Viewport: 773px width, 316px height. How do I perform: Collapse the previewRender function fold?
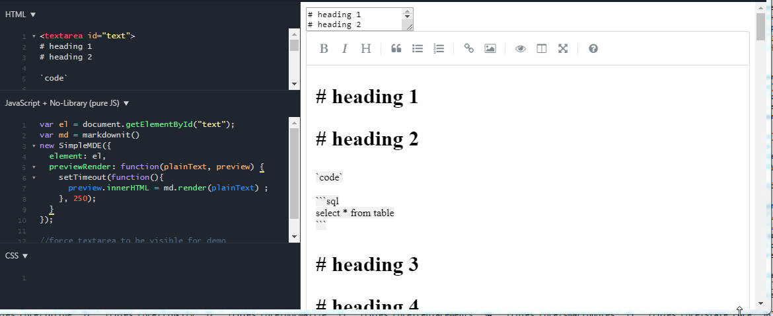coord(34,167)
